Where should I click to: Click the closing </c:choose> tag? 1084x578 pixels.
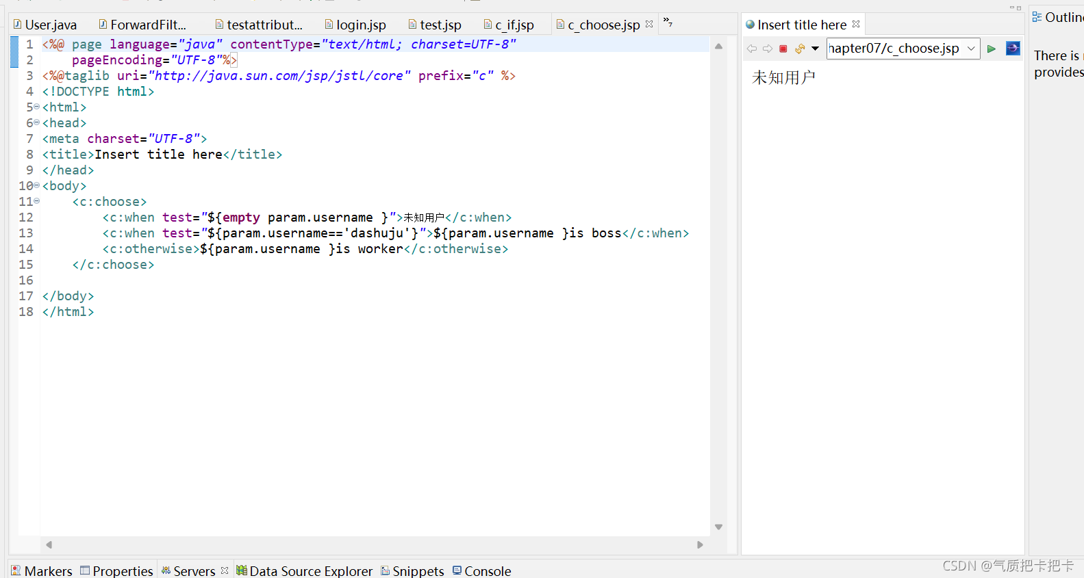(113, 265)
